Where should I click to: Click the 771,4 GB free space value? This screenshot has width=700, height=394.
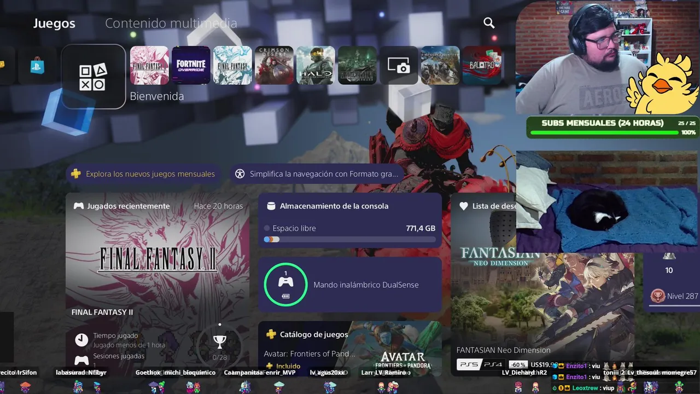[x=421, y=228]
